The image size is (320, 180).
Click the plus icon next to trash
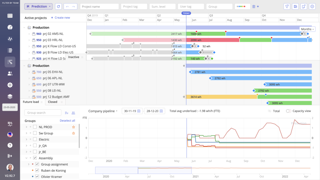pos(258,6)
